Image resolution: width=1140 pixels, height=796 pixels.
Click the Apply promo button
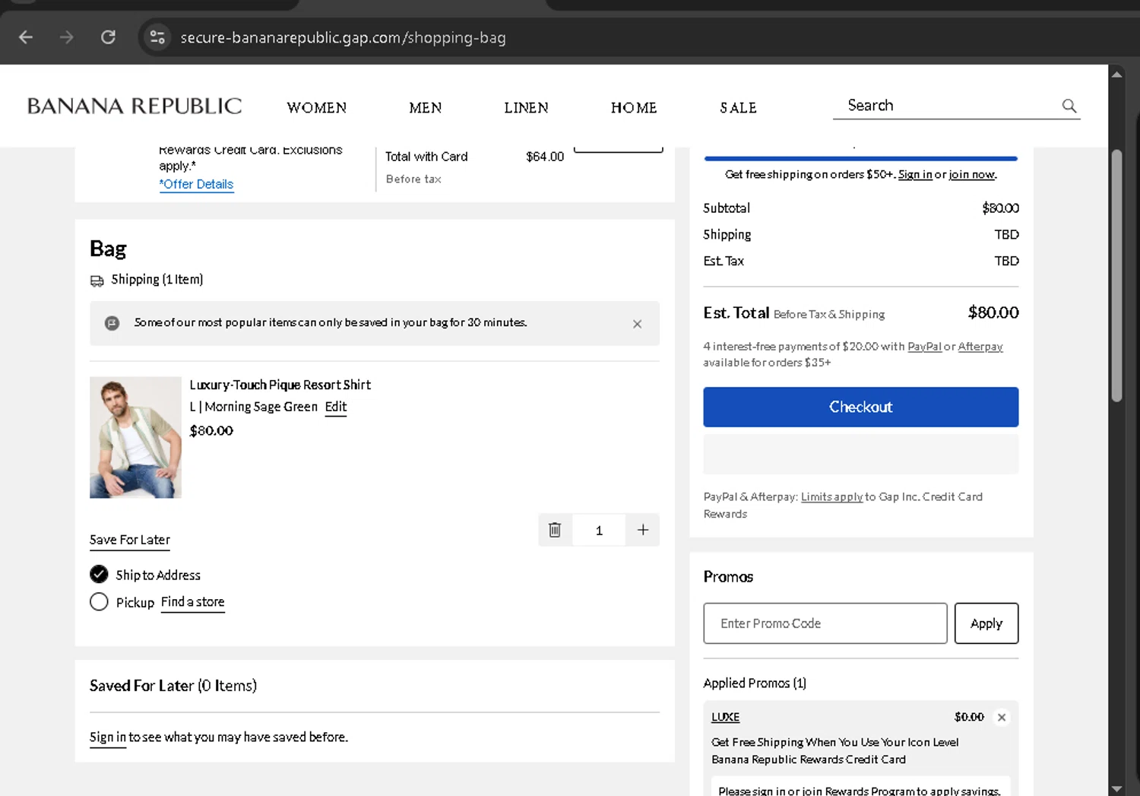click(x=986, y=623)
